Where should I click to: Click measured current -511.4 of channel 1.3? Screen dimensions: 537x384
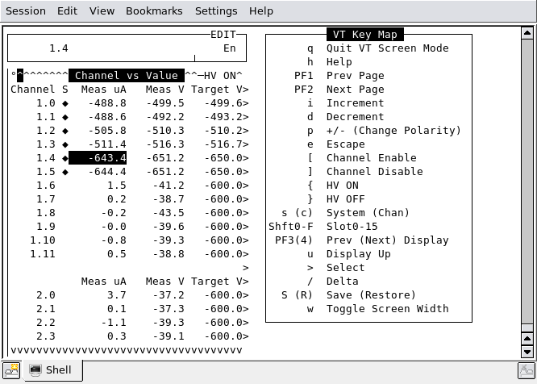coord(107,144)
